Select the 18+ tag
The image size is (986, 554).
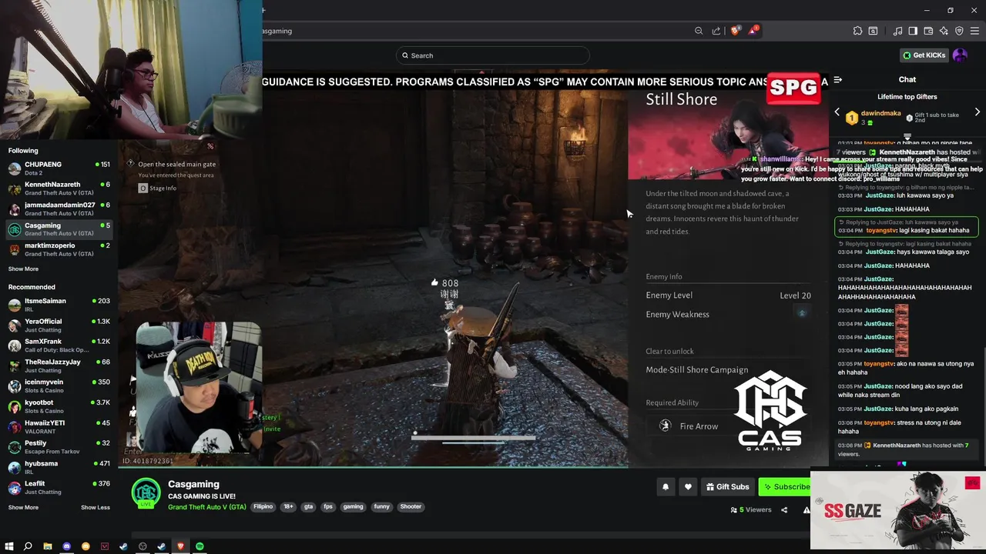pyautogui.click(x=288, y=507)
